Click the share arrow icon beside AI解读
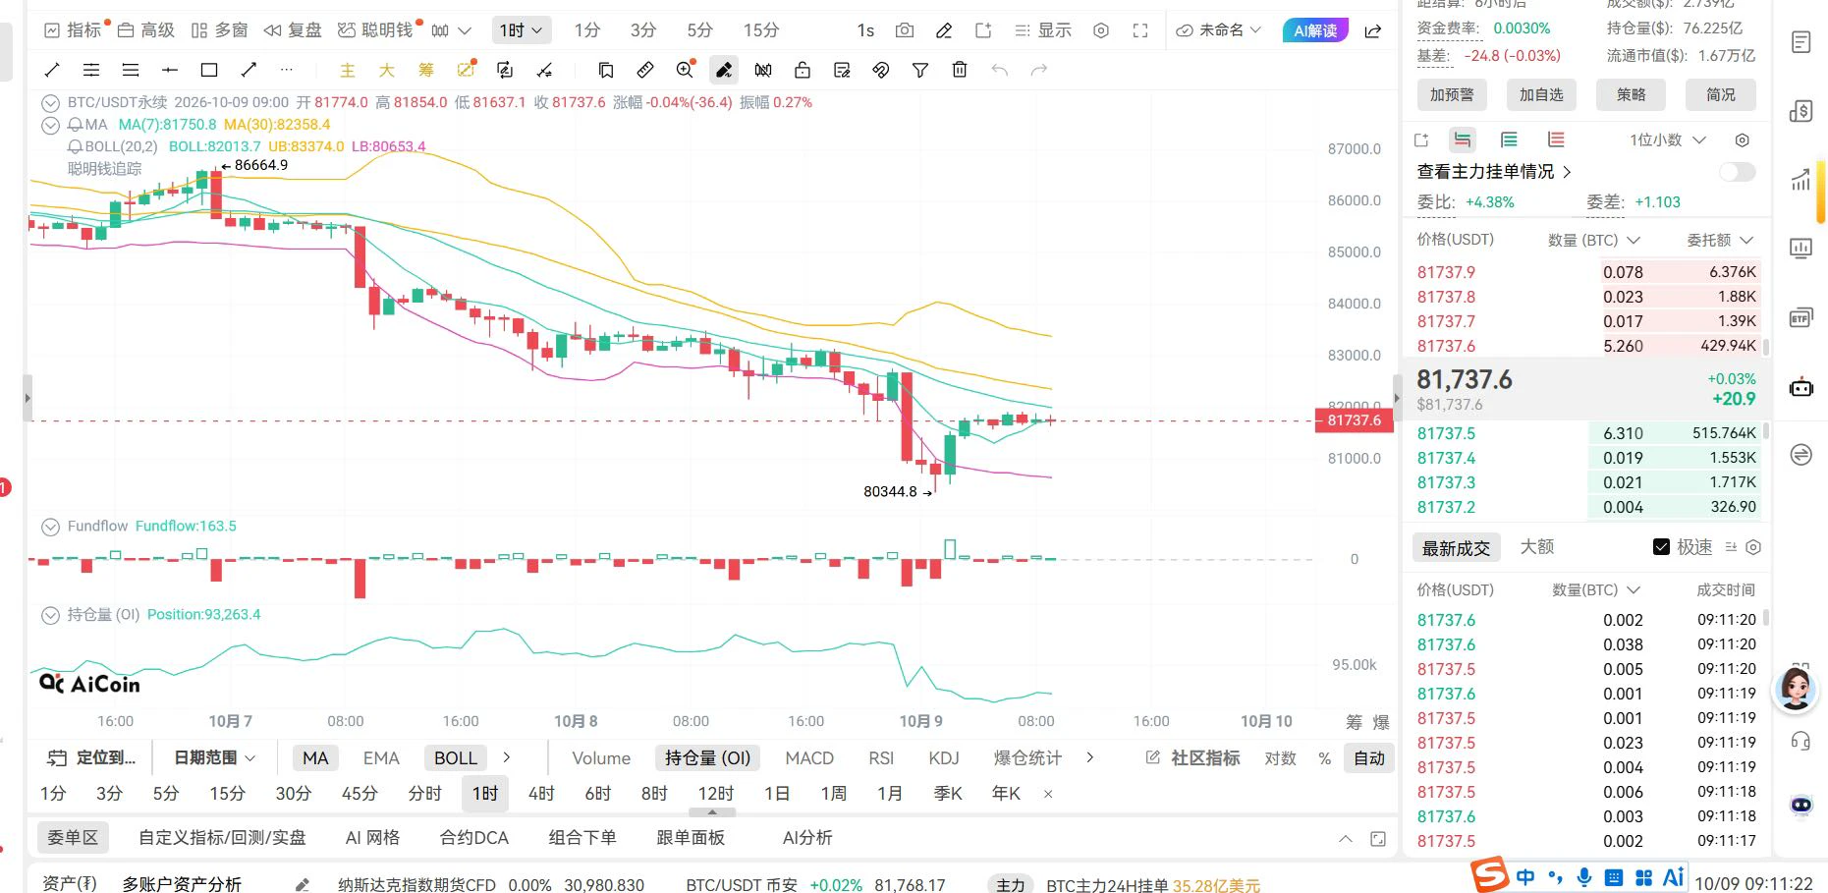The height and width of the screenshot is (893, 1828). (x=1373, y=30)
